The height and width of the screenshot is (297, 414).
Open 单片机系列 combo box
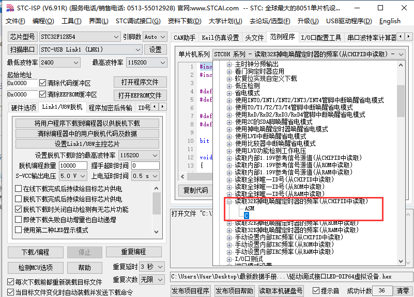coord(309,55)
